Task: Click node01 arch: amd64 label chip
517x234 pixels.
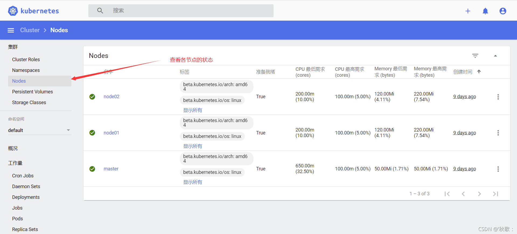Action: tap(216, 123)
